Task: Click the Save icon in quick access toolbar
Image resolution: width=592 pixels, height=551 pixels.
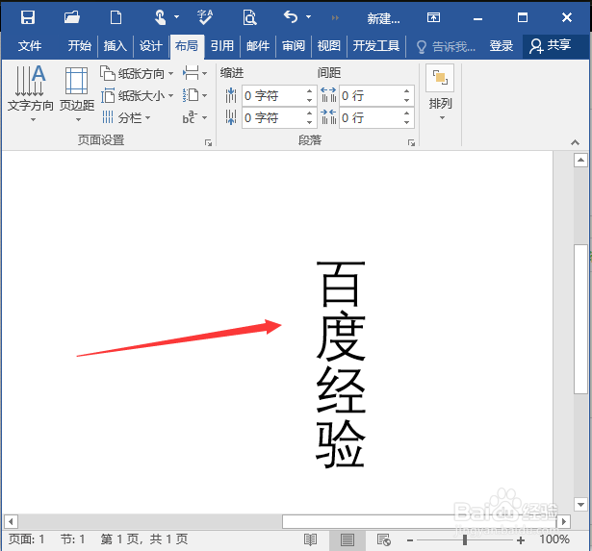Action: click(28, 17)
